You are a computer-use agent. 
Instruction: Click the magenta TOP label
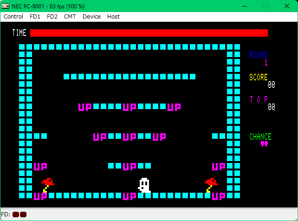pos(258,99)
